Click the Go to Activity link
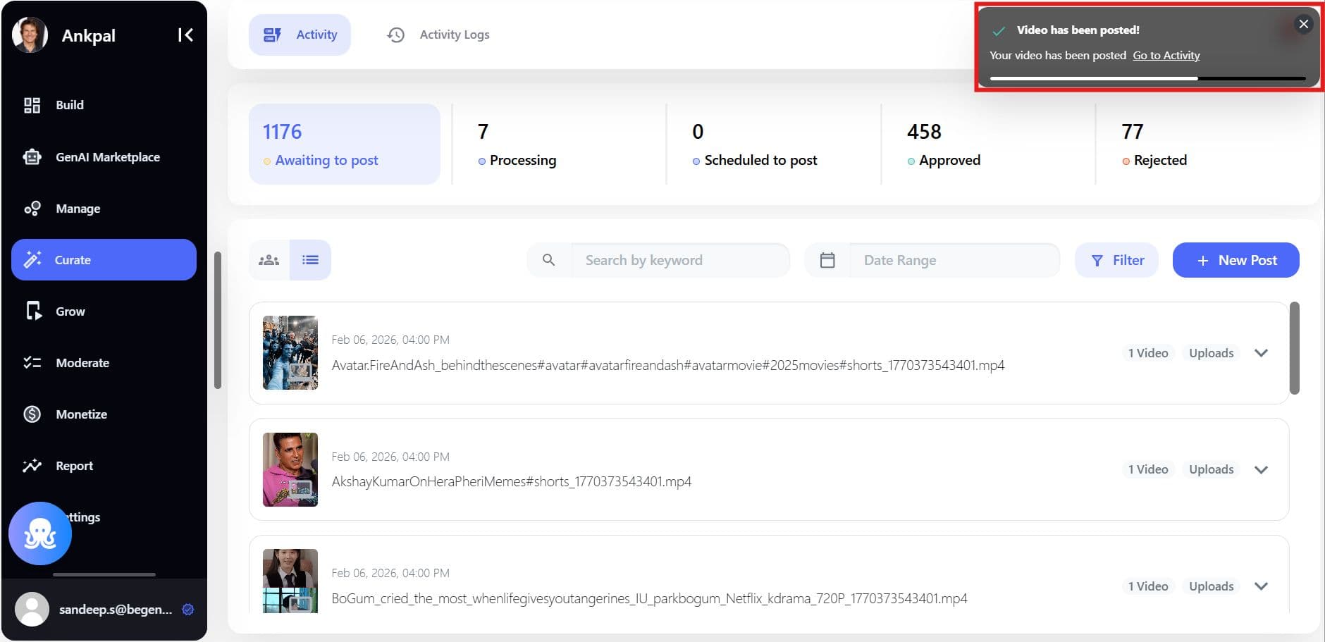The height and width of the screenshot is (642, 1325). click(x=1166, y=56)
